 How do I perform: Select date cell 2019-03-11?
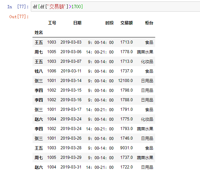[71, 71]
